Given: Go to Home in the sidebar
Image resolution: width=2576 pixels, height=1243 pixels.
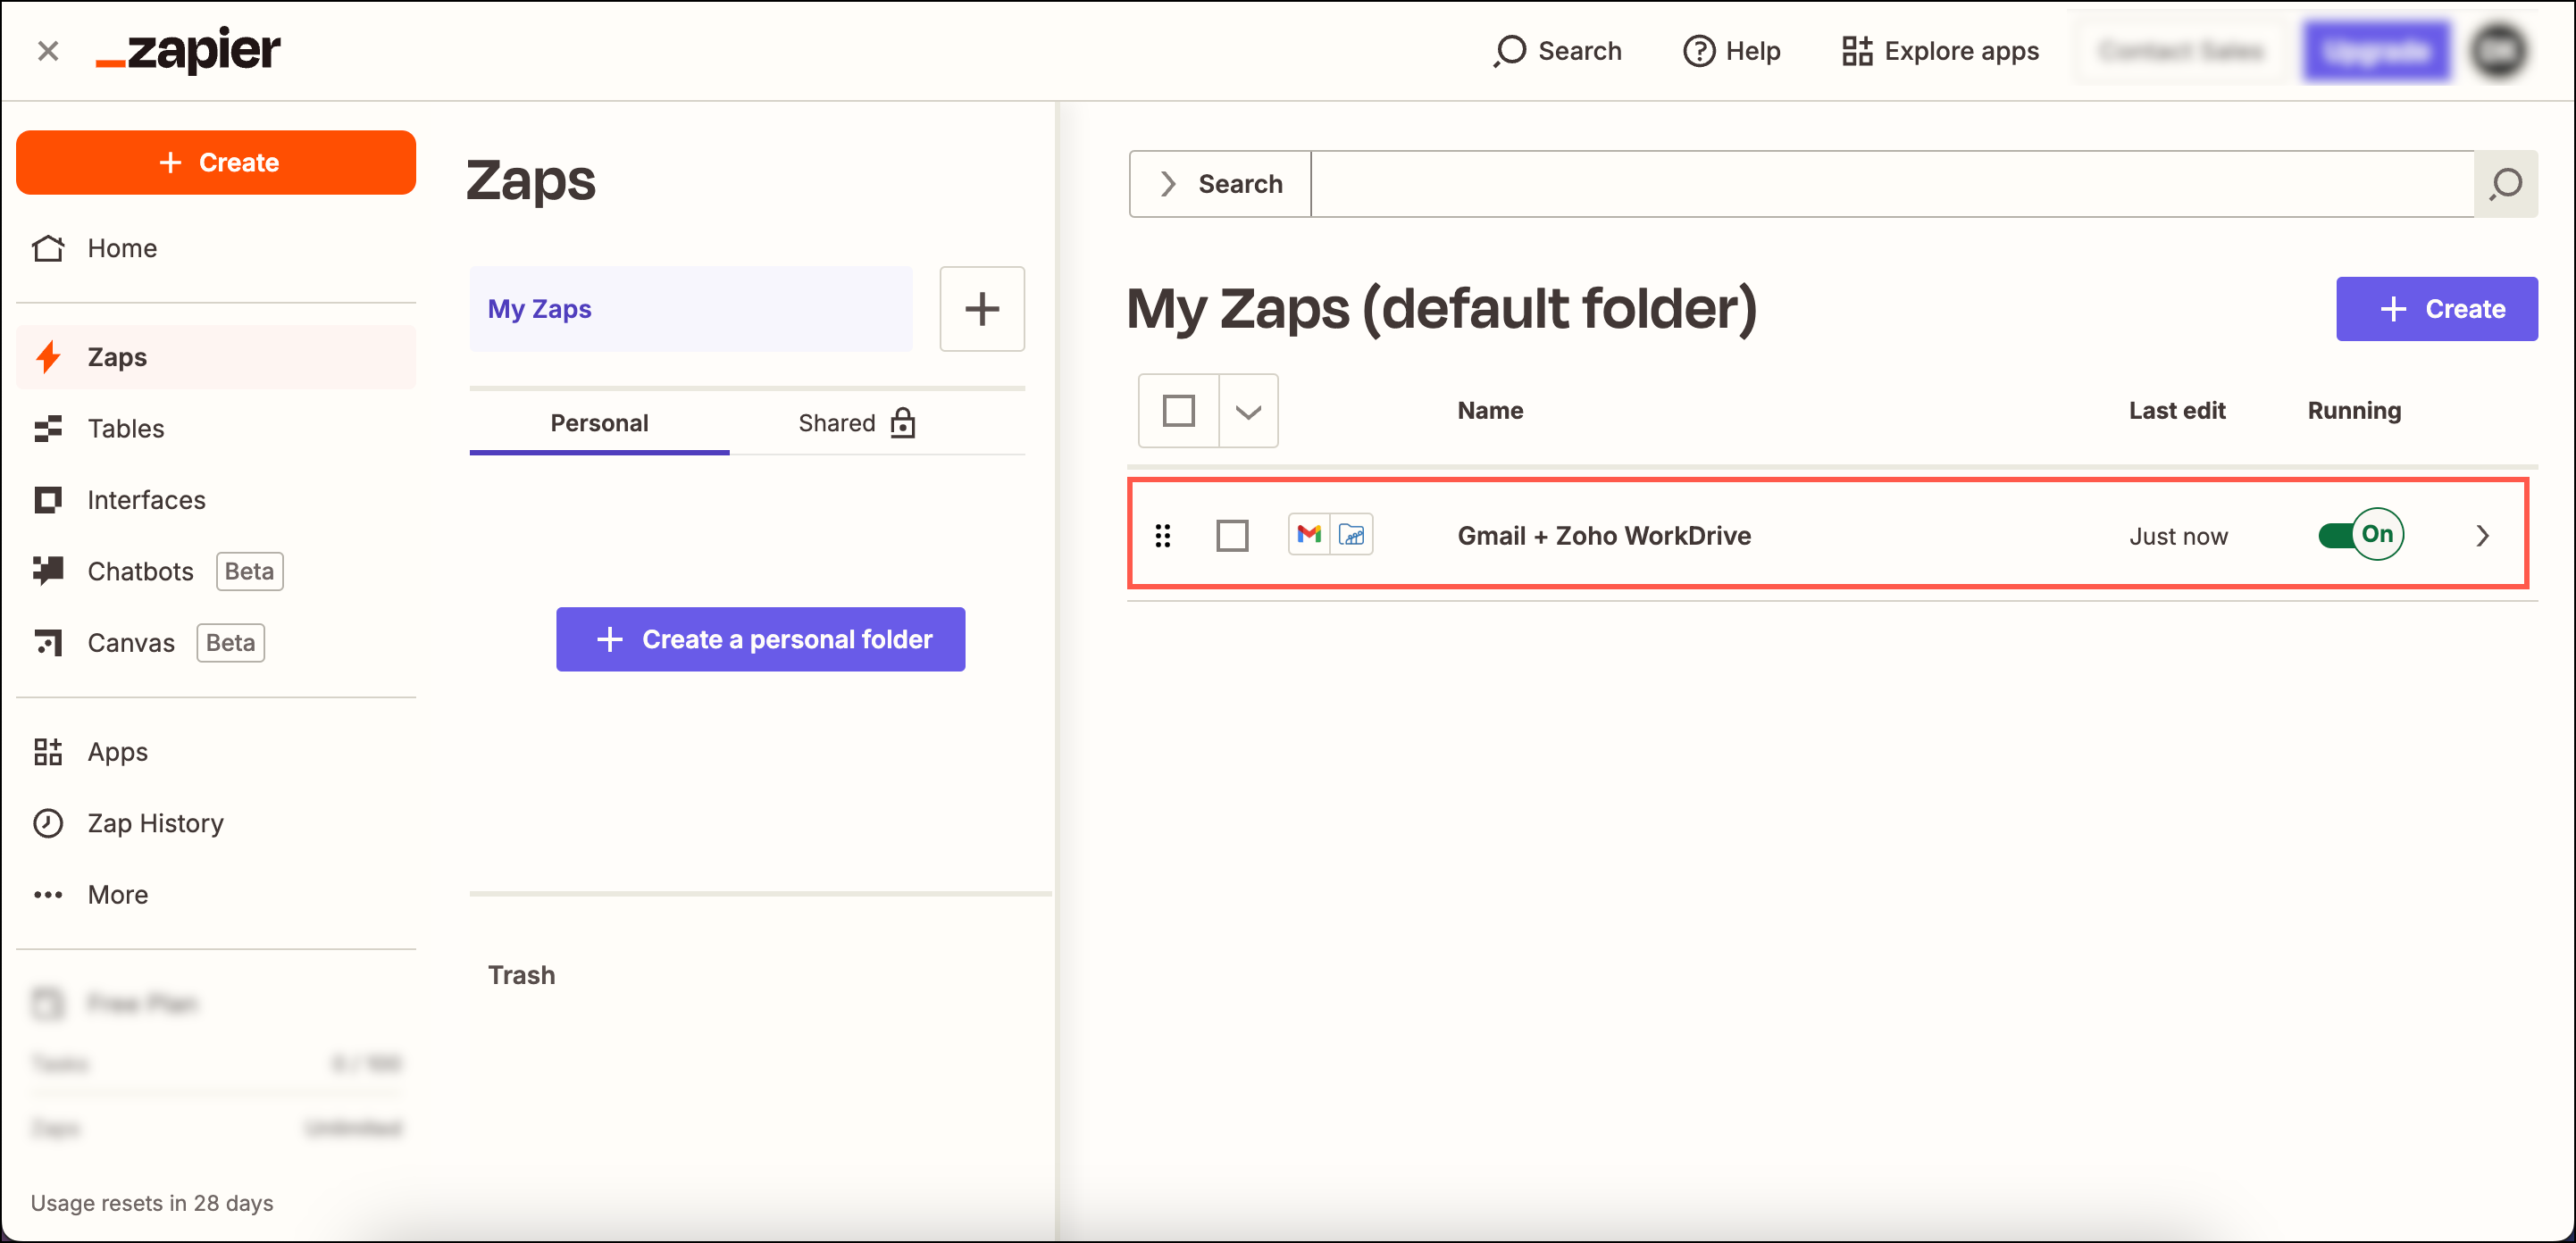Looking at the screenshot, I should tap(216, 248).
